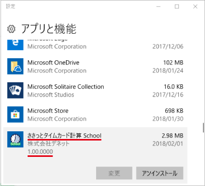
Task: Select the Microsoft Solitaire Collection entry name
Action: [65, 87]
